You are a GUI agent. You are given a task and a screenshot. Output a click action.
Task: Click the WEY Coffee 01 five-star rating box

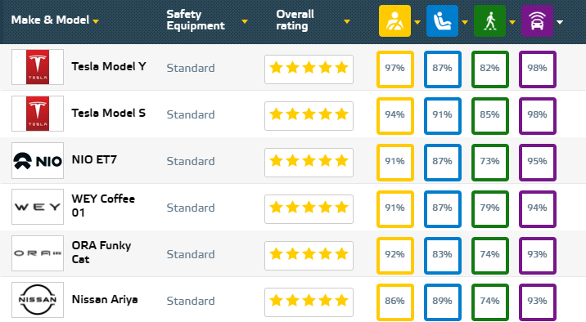point(309,209)
